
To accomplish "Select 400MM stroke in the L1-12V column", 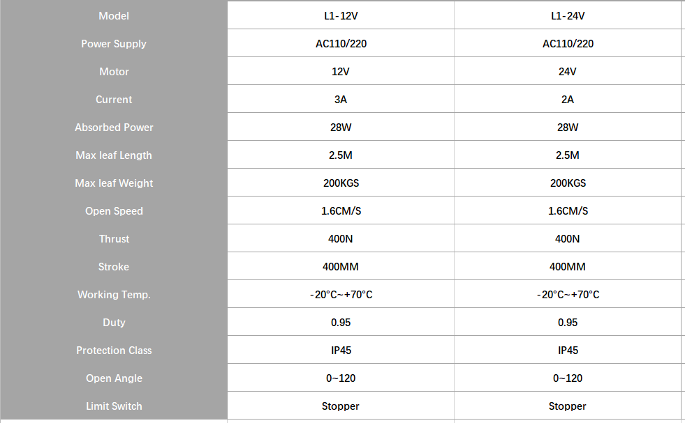I will [341, 266].
